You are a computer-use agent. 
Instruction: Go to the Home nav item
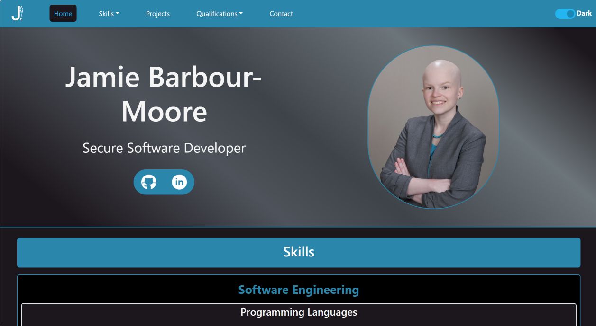tap(63, 14)
